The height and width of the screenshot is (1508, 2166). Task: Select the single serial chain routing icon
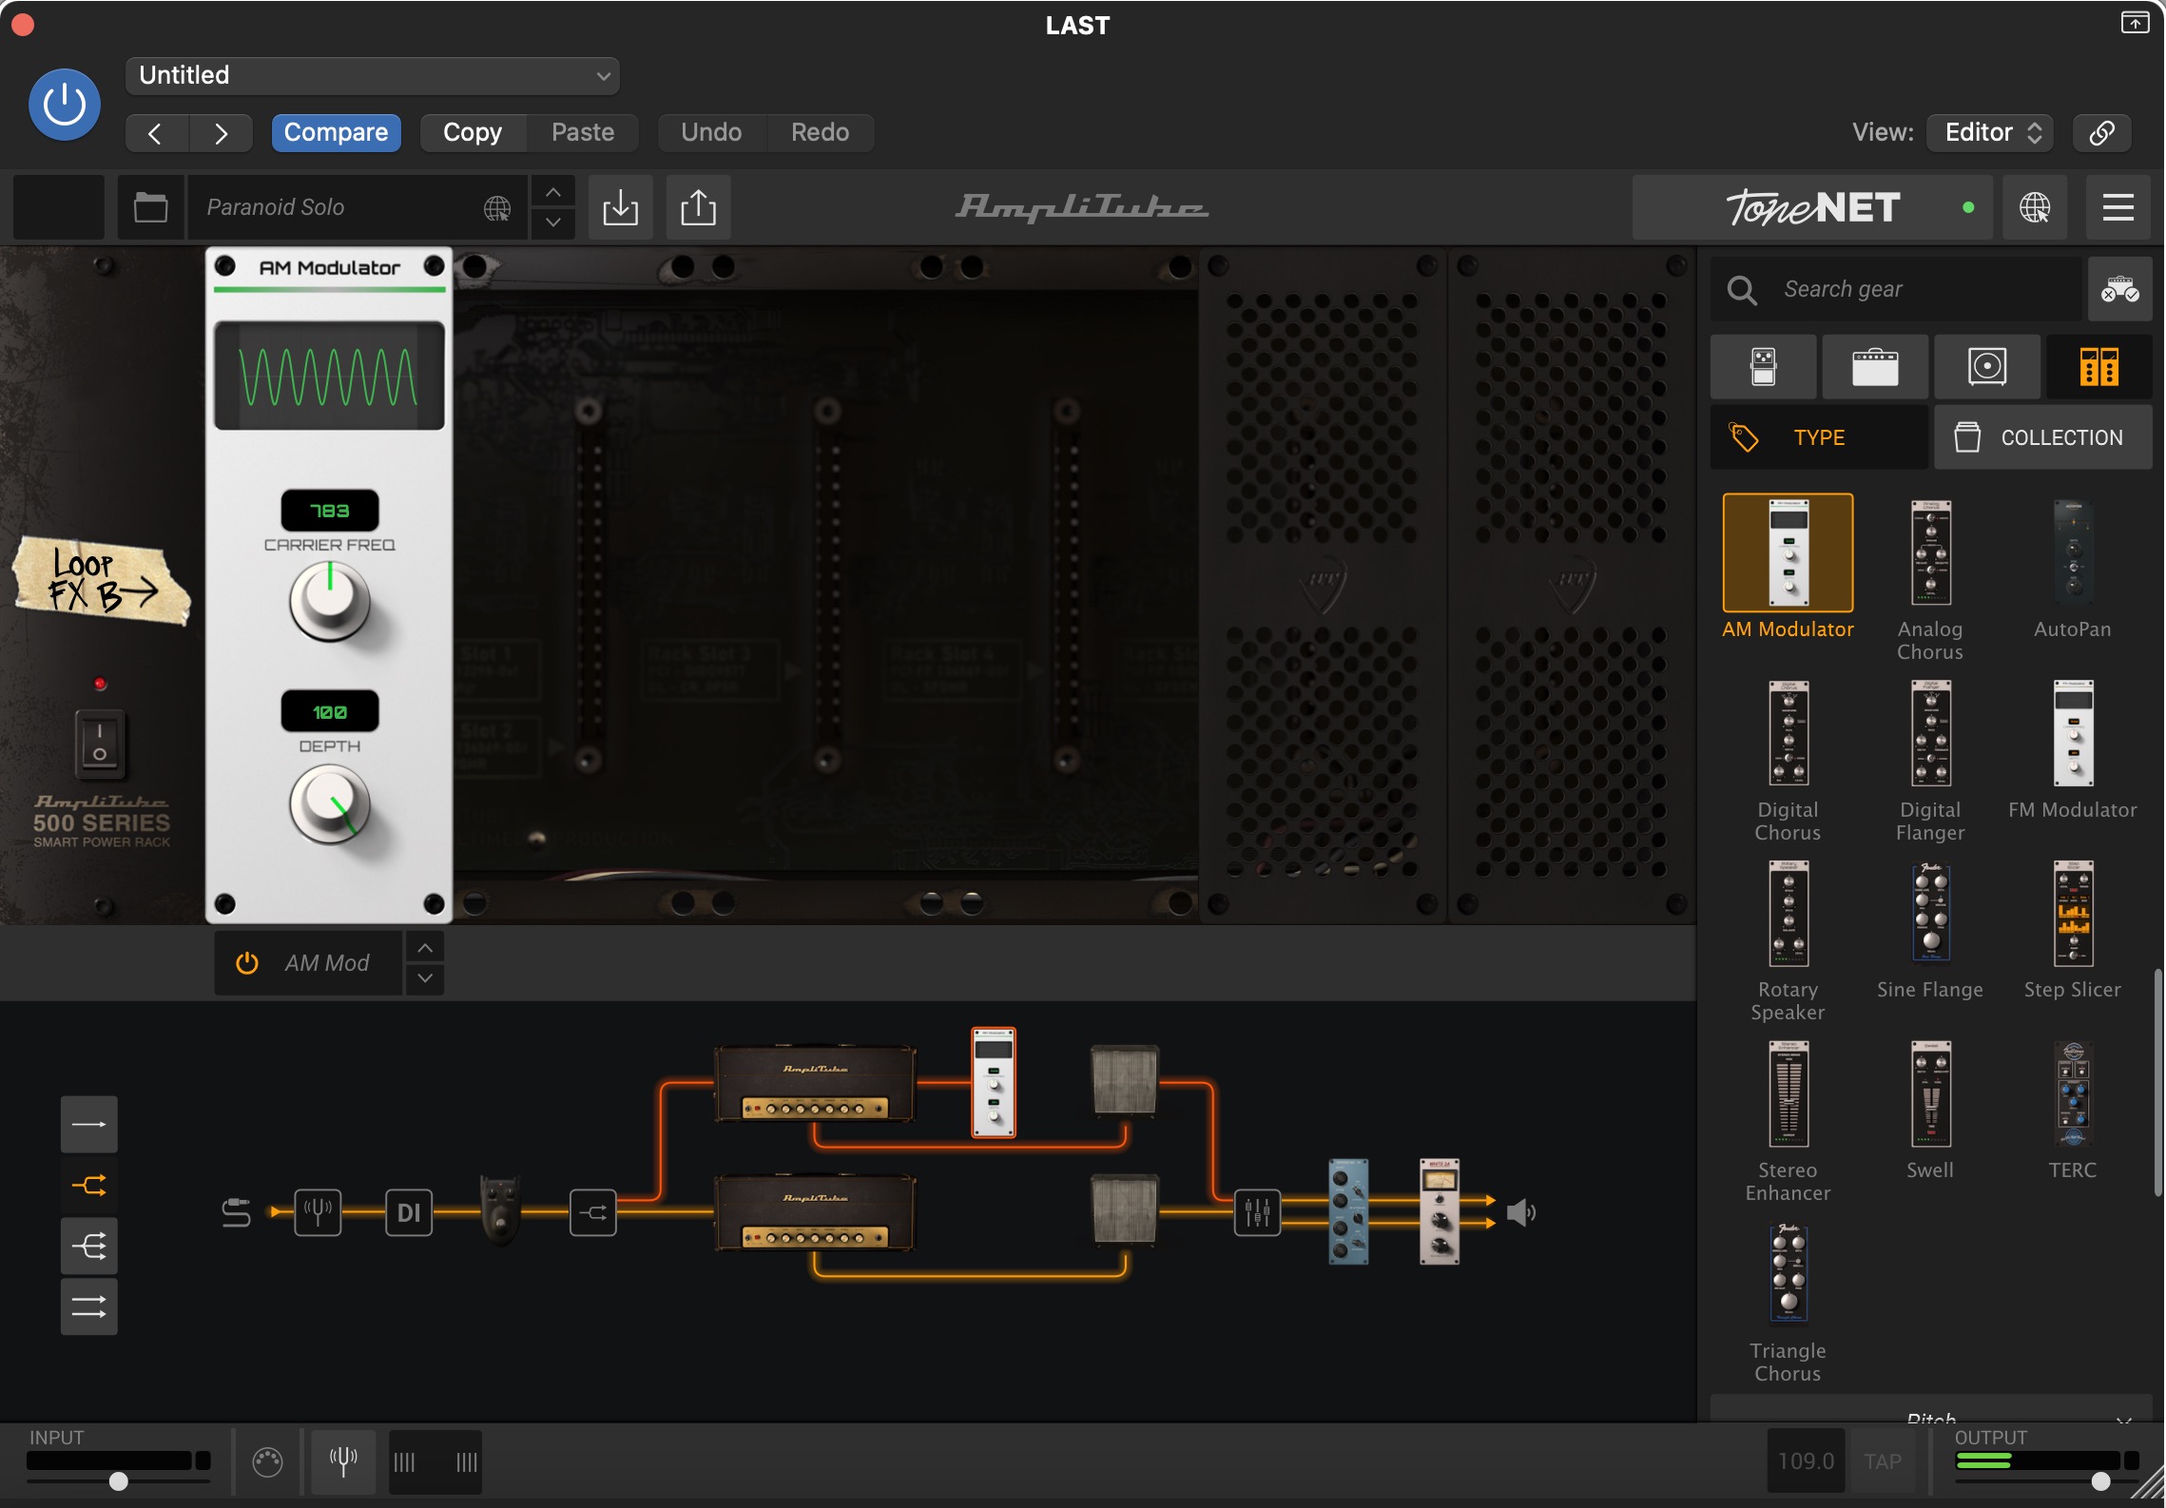click(x=89, y=1125)
